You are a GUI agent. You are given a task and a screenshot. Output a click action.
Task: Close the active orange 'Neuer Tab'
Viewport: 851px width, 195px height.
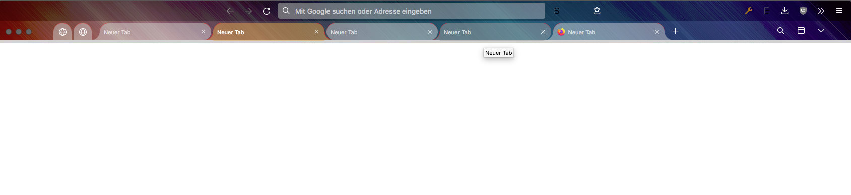click(x=317, y=32)
